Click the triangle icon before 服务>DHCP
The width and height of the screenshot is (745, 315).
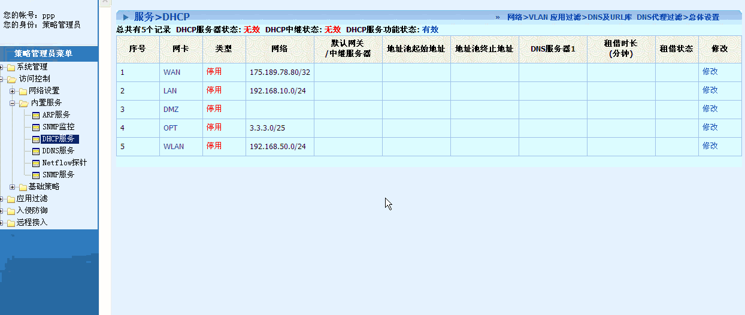[126, 17]
